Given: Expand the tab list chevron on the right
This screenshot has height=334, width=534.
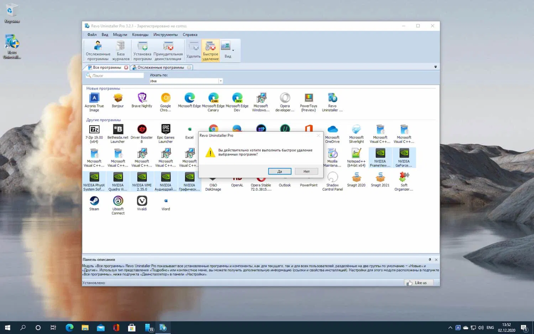Looking at the screenshot, I should point(435,67).
